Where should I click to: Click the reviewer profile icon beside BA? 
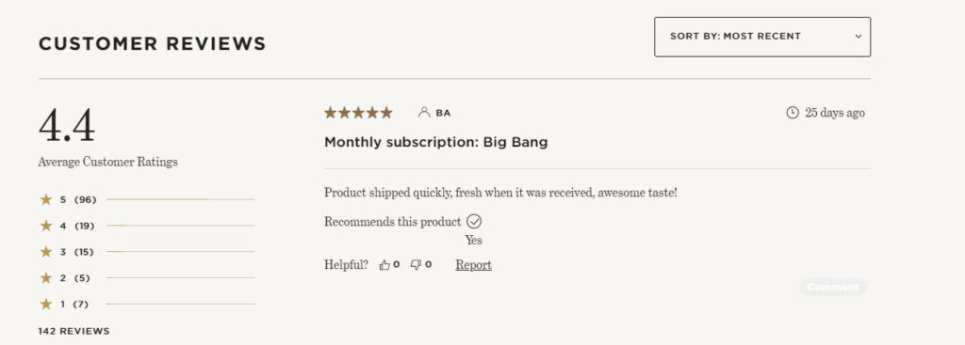423,113
